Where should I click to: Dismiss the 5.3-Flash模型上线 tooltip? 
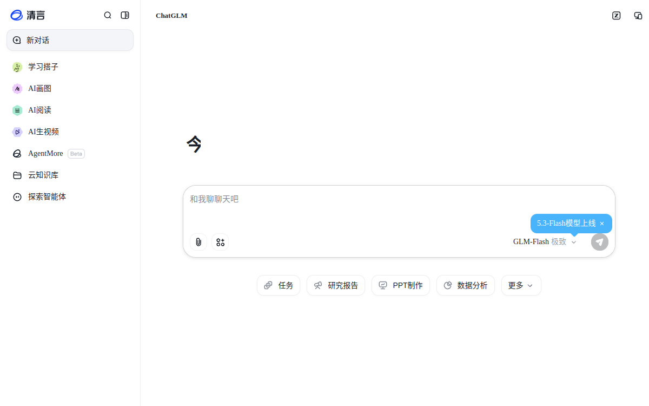[x=602, y=224]
